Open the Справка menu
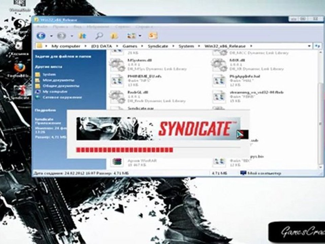 click(x=144, y=27)
